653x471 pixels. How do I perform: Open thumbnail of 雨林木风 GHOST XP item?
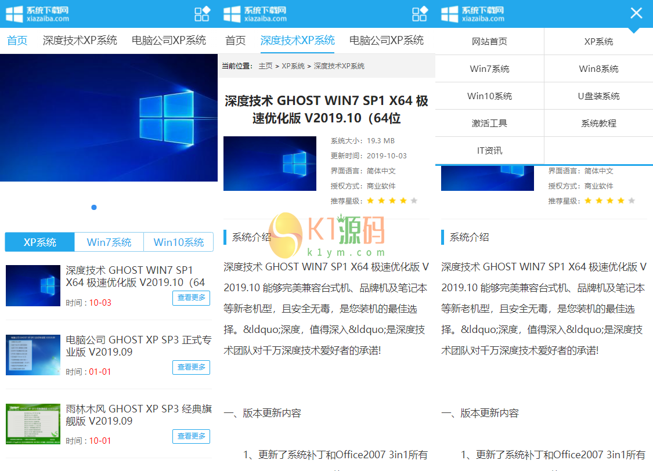coord(33,424)
